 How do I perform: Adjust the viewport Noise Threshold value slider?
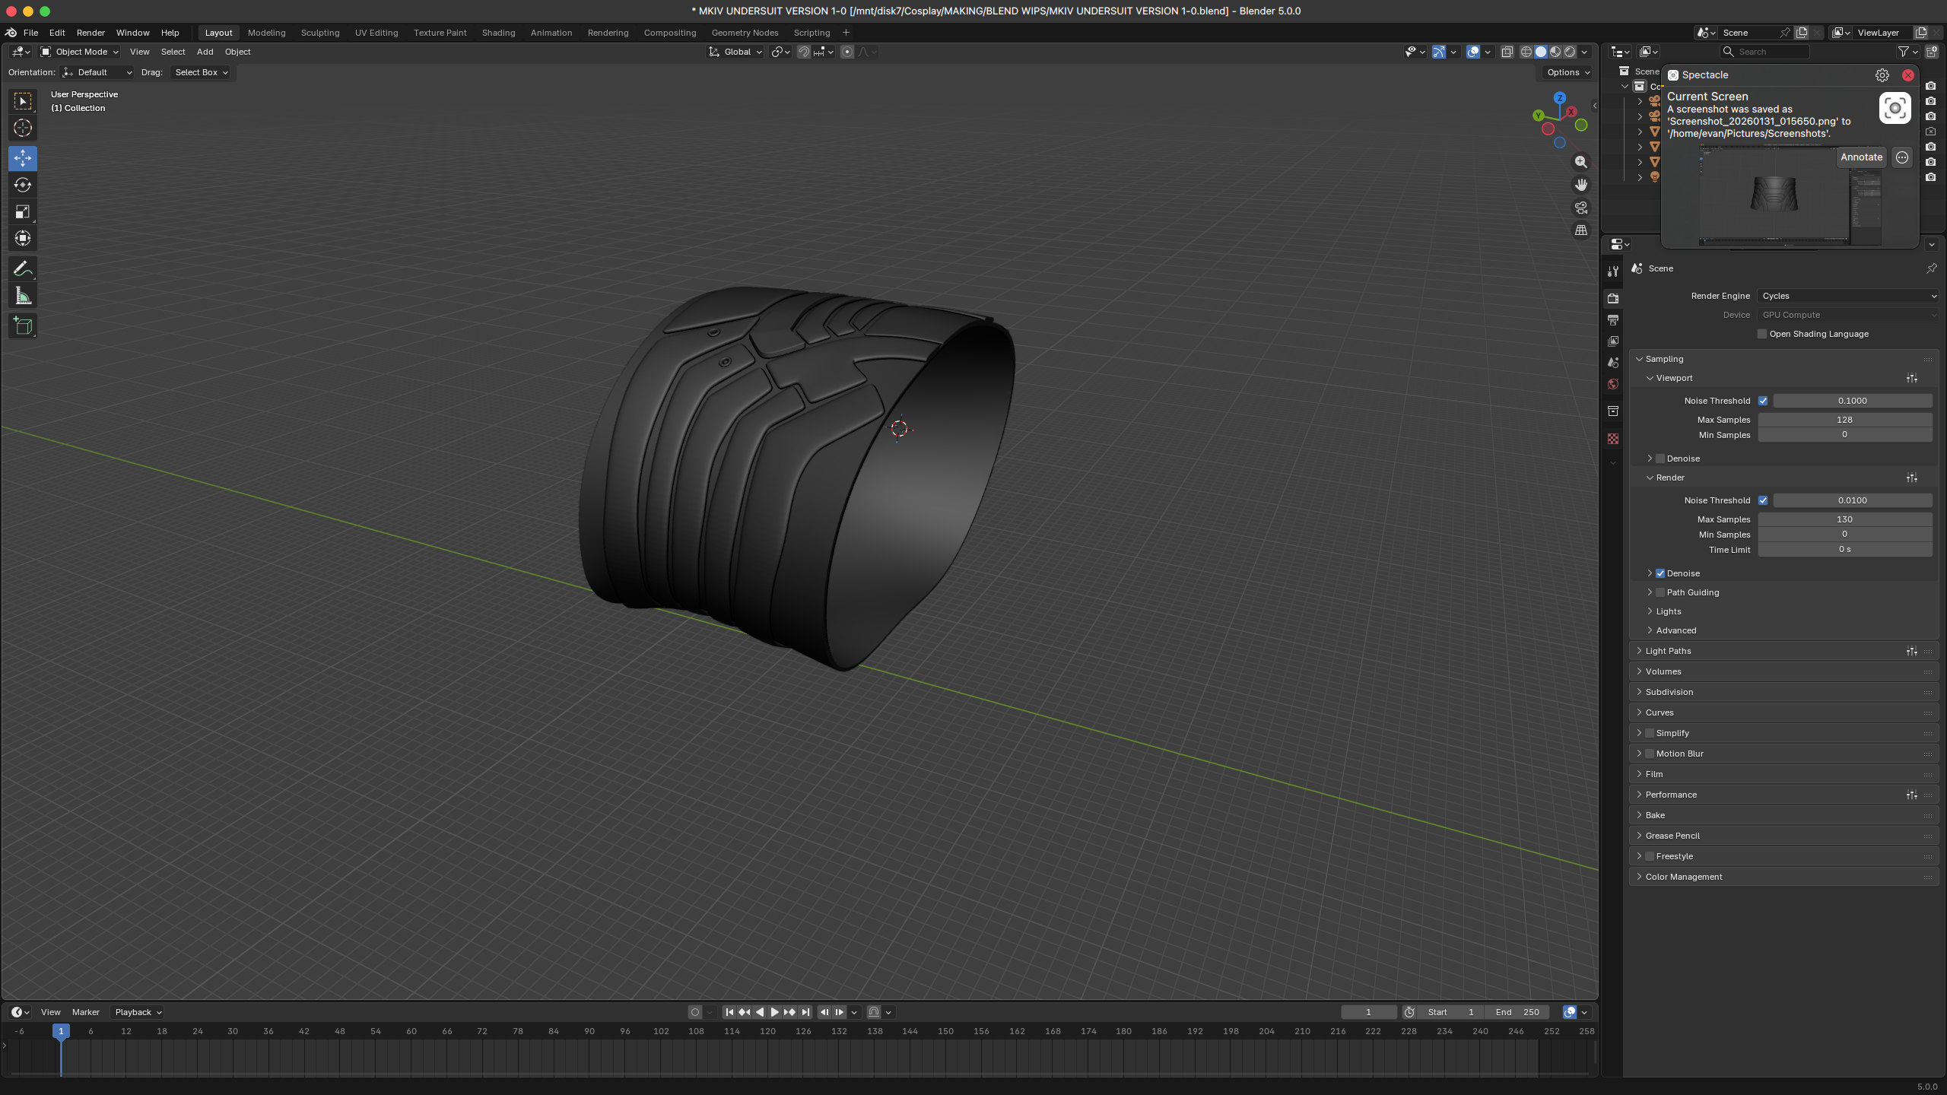pyautogui.click(x=1851, y=400)
